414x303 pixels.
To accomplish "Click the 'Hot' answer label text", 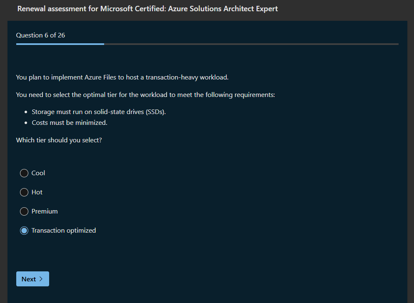I will point(37,192).
